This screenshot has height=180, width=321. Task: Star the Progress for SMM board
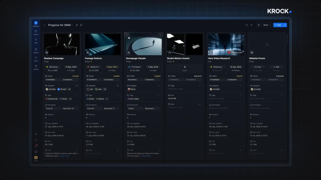(x=77, y=25)
